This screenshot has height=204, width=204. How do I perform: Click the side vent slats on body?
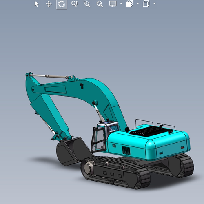tap(126, 151)
